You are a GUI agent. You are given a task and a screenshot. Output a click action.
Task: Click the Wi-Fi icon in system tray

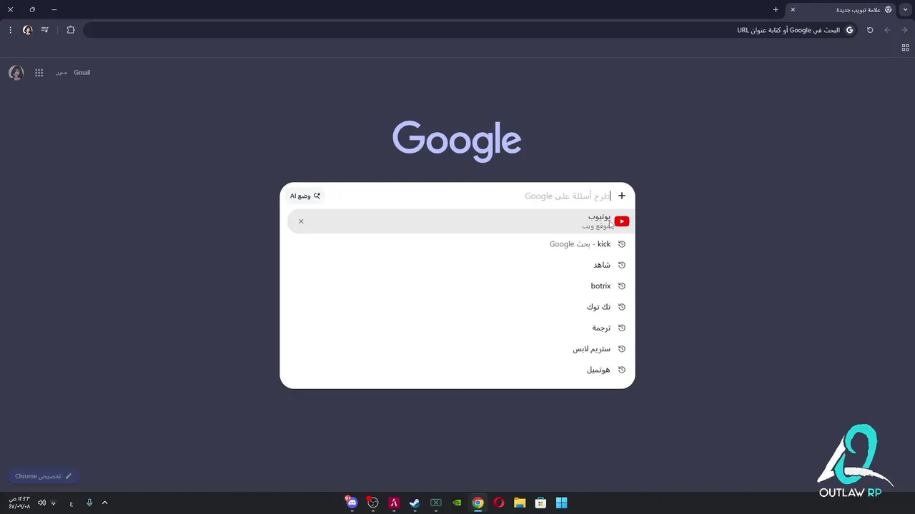pos(53,503)
